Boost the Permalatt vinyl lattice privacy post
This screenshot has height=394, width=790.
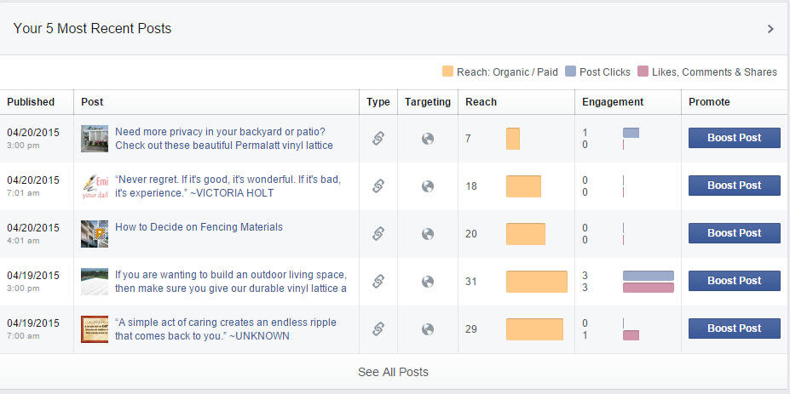pyautogui.click(x=734, y=138)
